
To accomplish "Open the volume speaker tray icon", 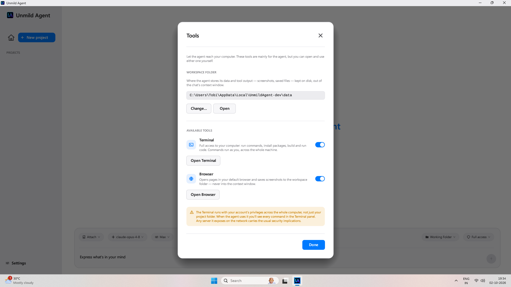I will (x=483, y=281).
